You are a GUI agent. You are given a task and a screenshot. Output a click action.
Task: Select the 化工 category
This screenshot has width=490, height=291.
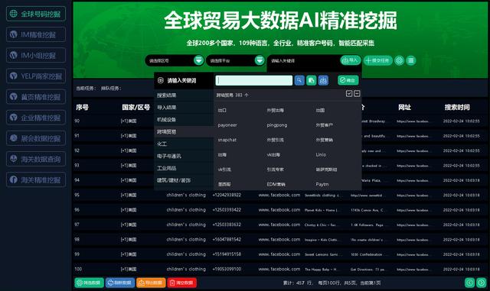184,144
